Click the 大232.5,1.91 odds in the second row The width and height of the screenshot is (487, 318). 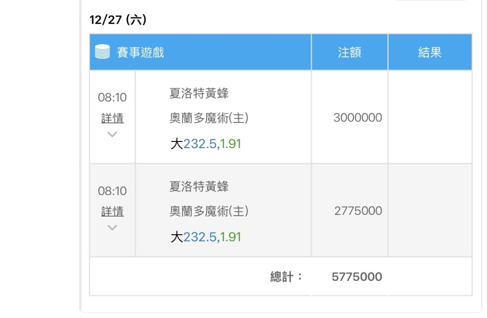click(206, 237)
